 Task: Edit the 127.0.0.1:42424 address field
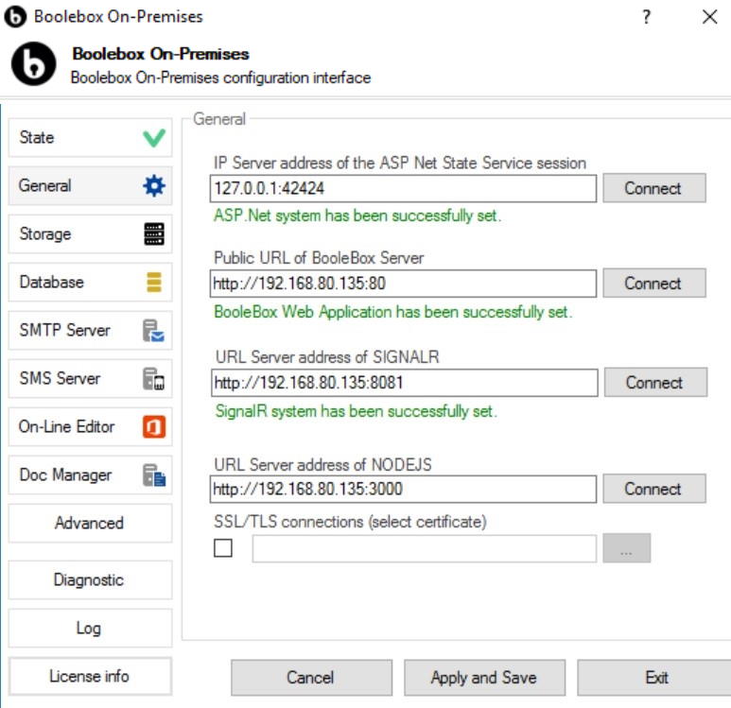click(x=403, y=188)
